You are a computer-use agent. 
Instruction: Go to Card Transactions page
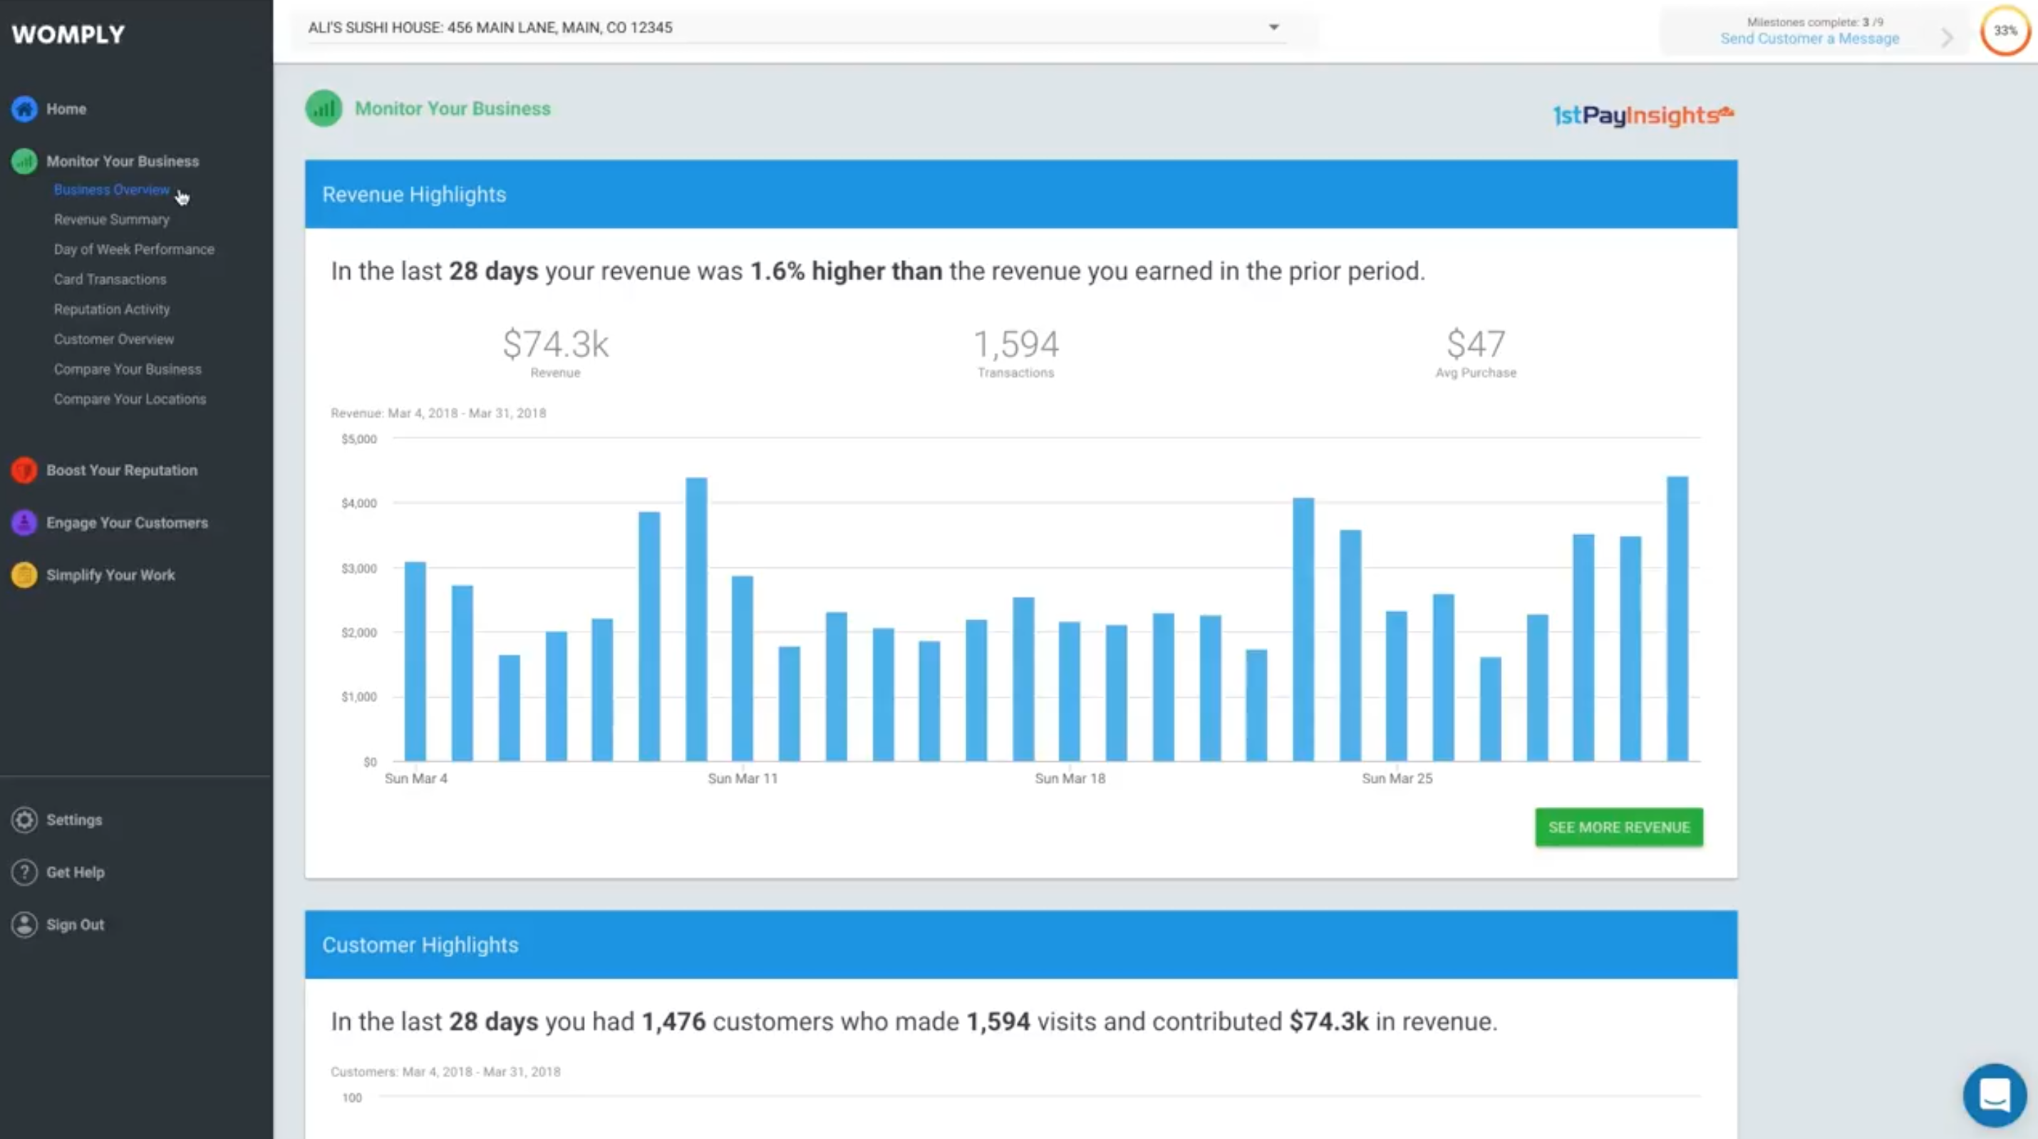point(110,279)
